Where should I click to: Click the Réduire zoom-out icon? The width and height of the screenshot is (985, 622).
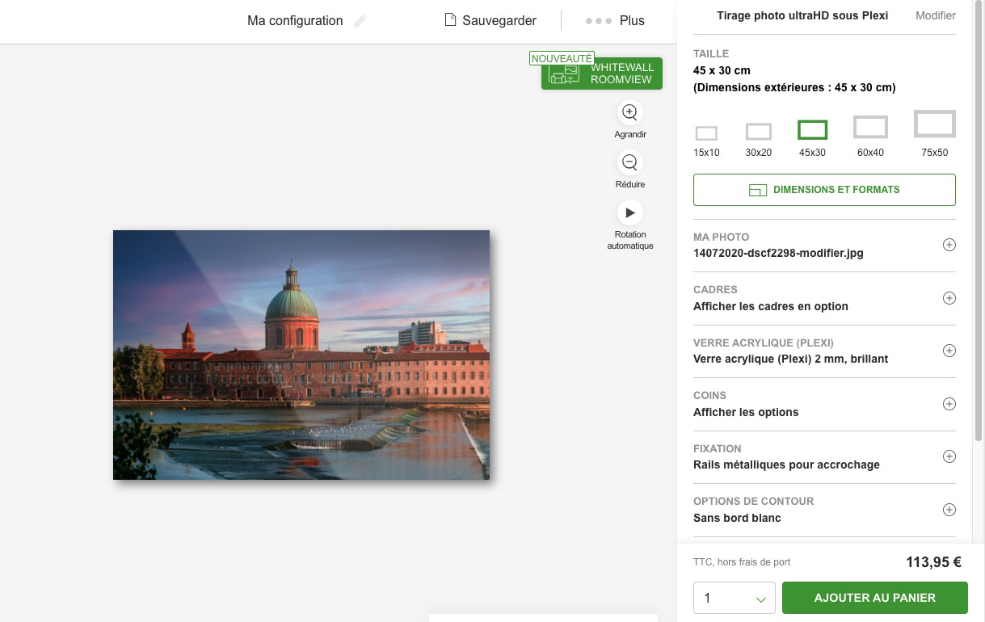[x=630, y=163]
